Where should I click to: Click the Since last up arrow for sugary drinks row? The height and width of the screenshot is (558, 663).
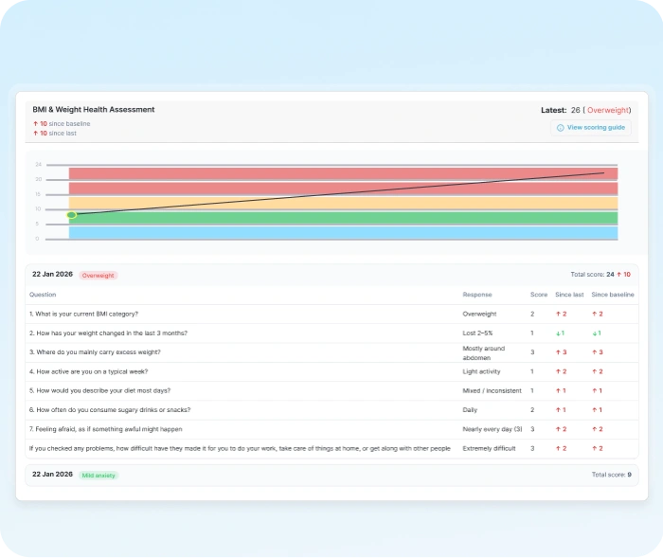[558, 410]
